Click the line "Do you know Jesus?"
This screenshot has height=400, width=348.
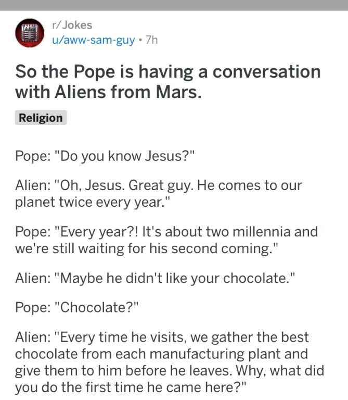pyautogui.click(x=105, y=156)
